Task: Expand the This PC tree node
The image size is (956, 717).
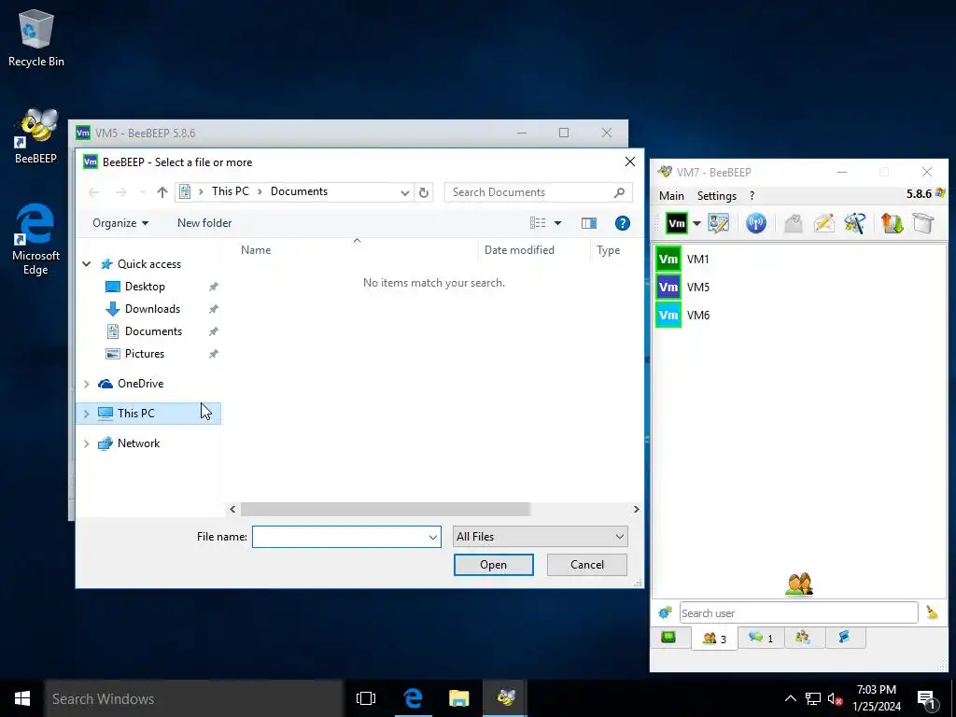Action: click(87, 414)
